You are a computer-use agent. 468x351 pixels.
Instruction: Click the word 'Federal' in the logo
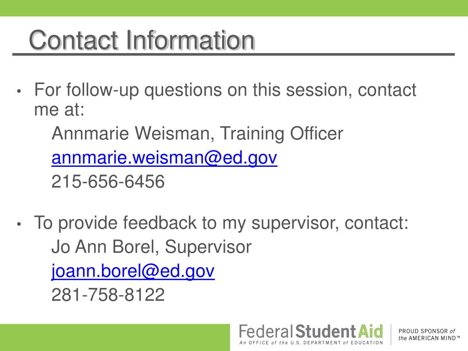[x=266, y=331]
